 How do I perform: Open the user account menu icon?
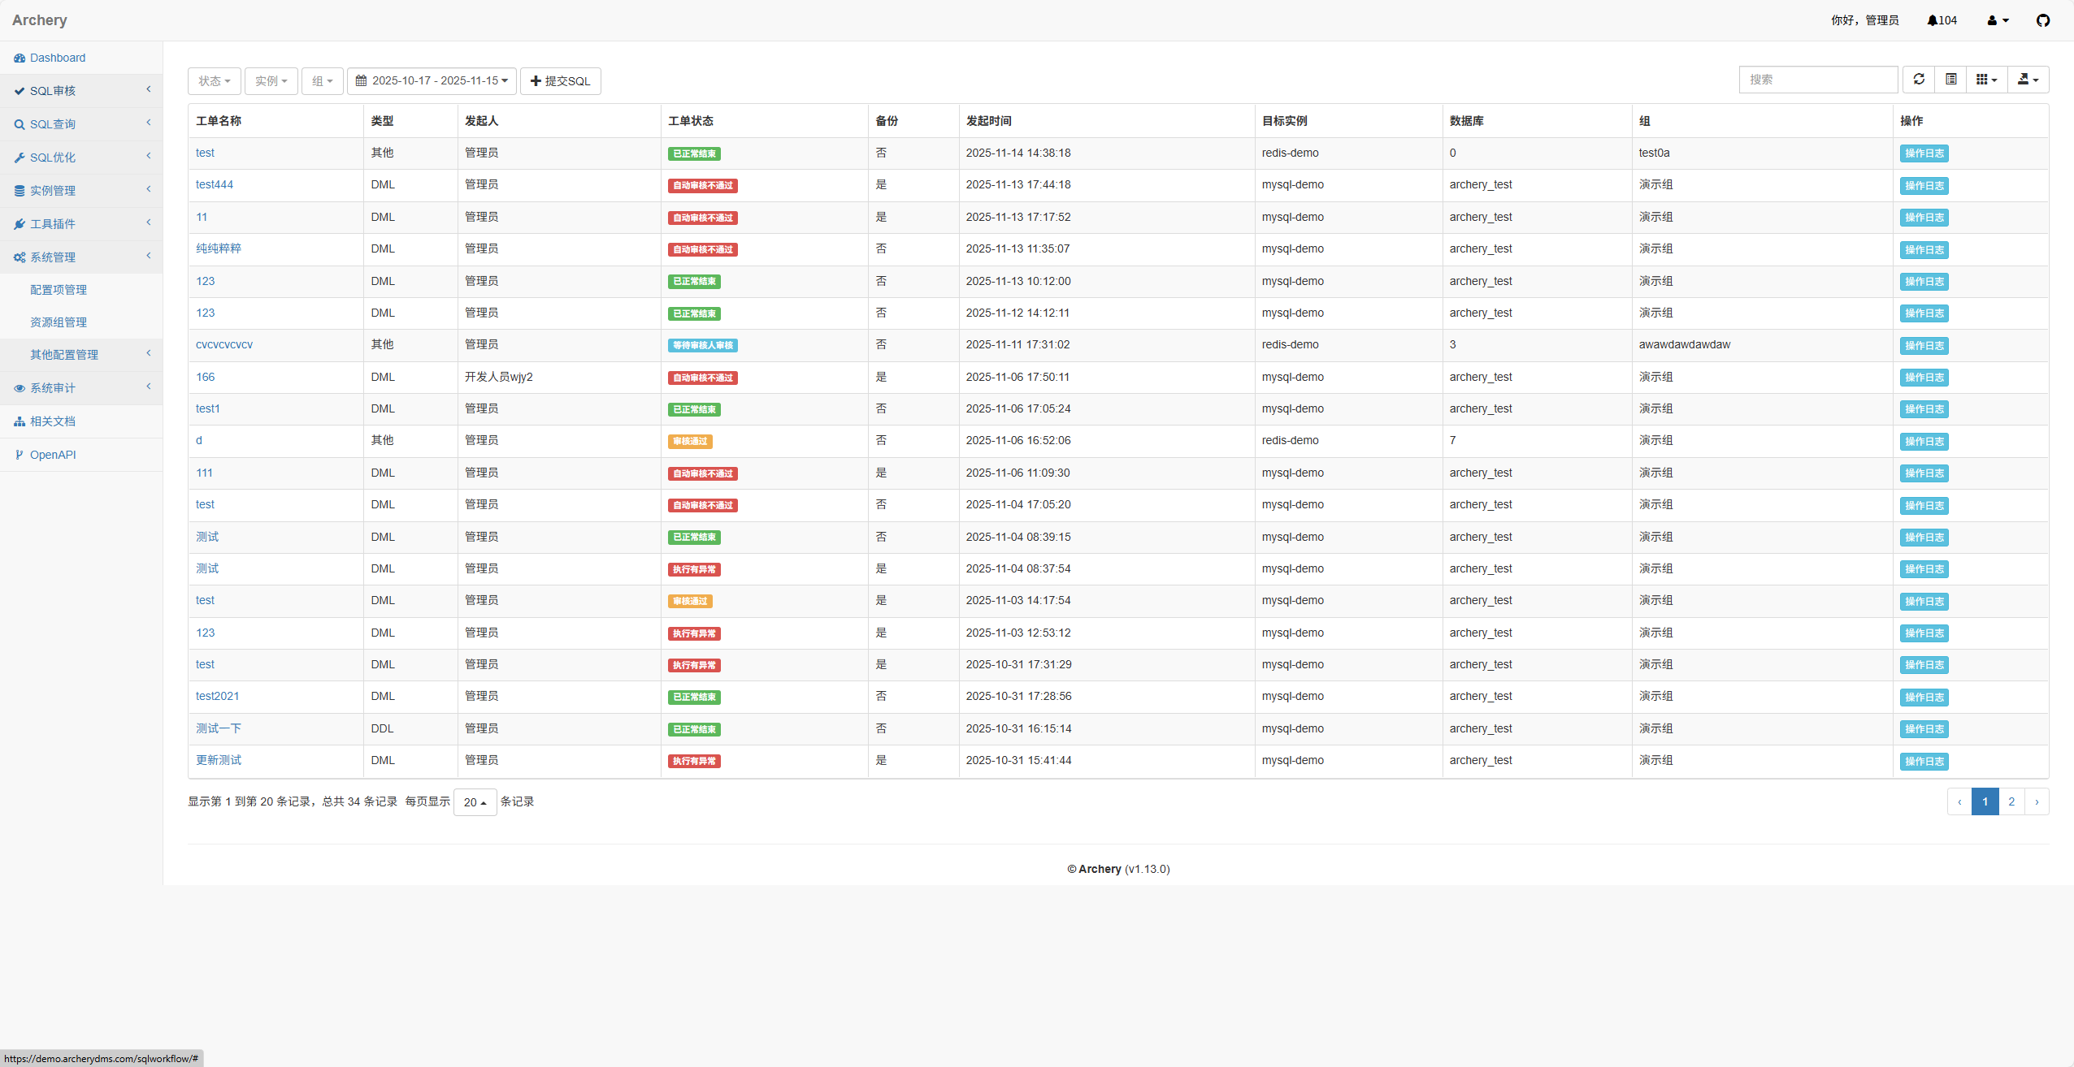[x=1998, y=20]
